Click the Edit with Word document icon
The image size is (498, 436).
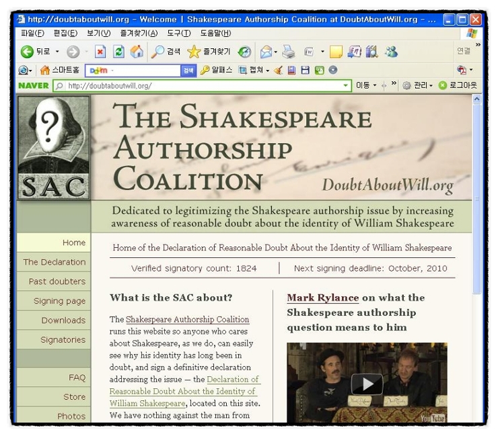pyautogui.click(x=309, y=52)
